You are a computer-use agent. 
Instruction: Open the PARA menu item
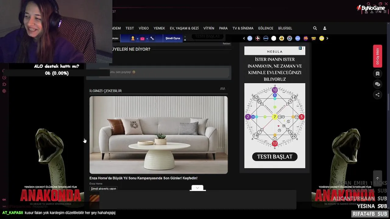click(x=223, y=28)
